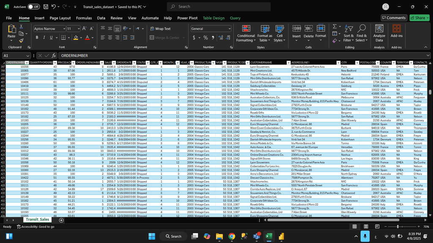Image resolution: width=433 pixels, height=243 pixels.
Task: Open filter dropdown for ORDERNUMBER column
Action: pos(27,63)
